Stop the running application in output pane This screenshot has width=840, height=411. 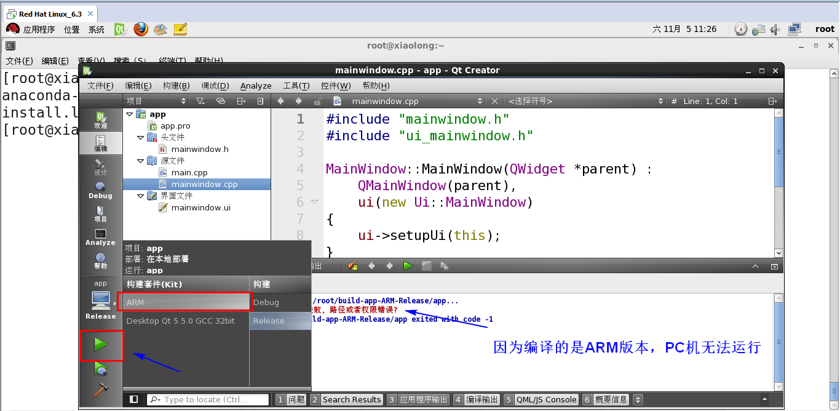[426, 266]
